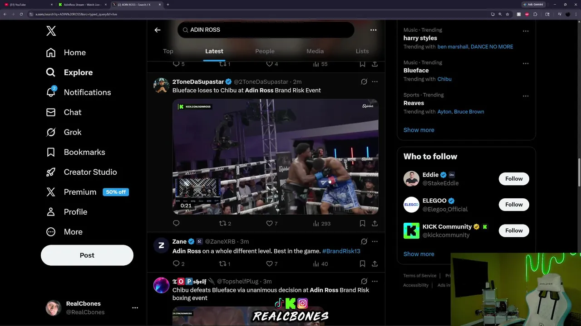Follow KICK Community account
The image size is (581, 326).
tap(514, 230)
